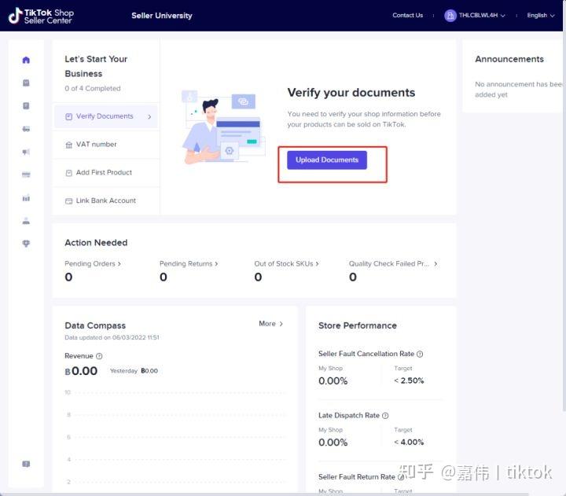Click Contact Us in the header

(x=407, y=15)
